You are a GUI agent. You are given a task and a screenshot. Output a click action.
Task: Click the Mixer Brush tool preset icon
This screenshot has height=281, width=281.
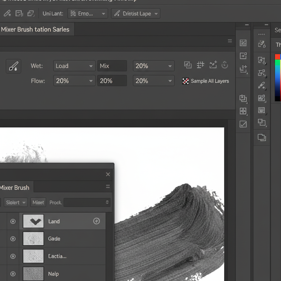point(13,66)
